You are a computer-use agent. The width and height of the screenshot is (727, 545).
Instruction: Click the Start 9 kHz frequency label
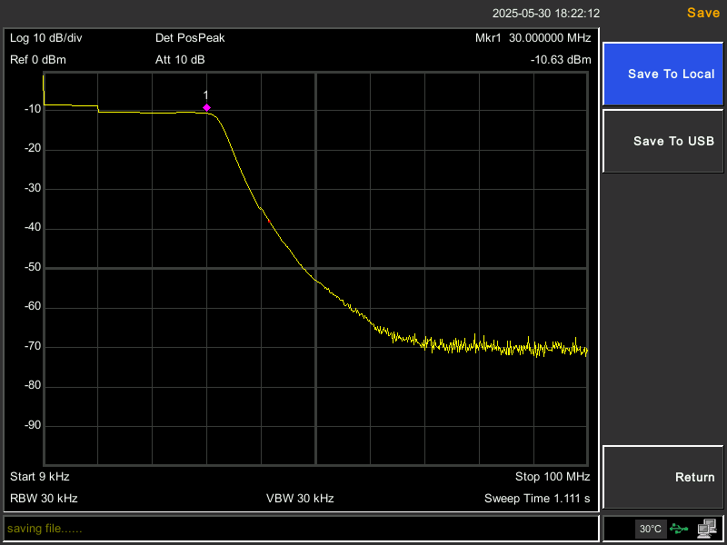click(40, 476)
